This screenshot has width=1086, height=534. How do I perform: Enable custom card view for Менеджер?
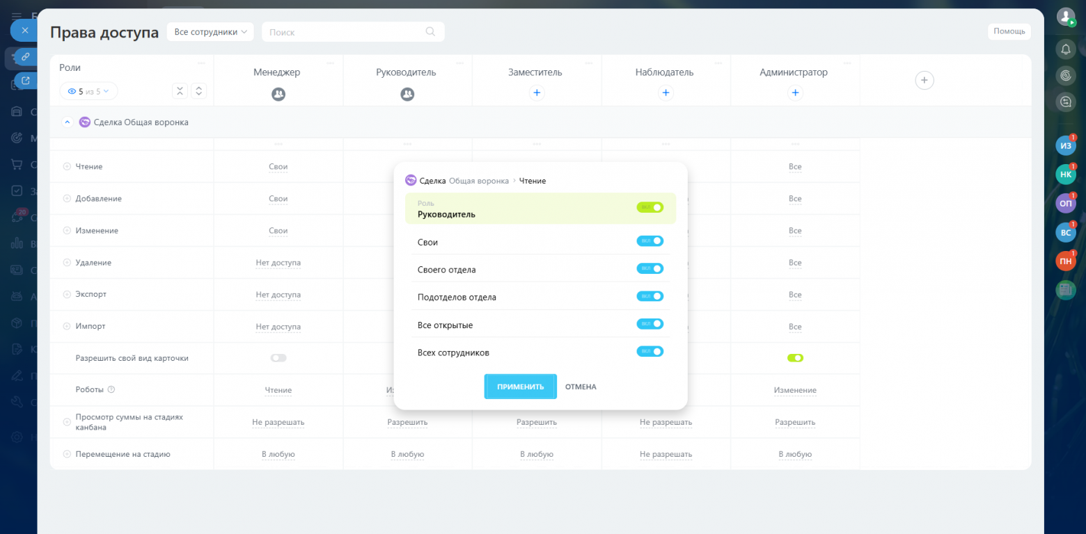278,358
